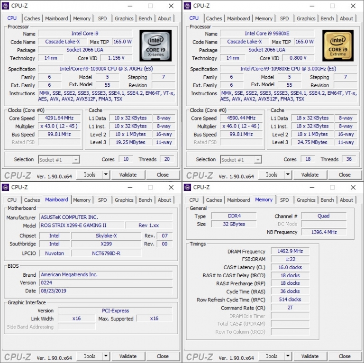Open Tools dropdown arrow in the 10-core CPU window
The image size is (364, 363).
106,174
